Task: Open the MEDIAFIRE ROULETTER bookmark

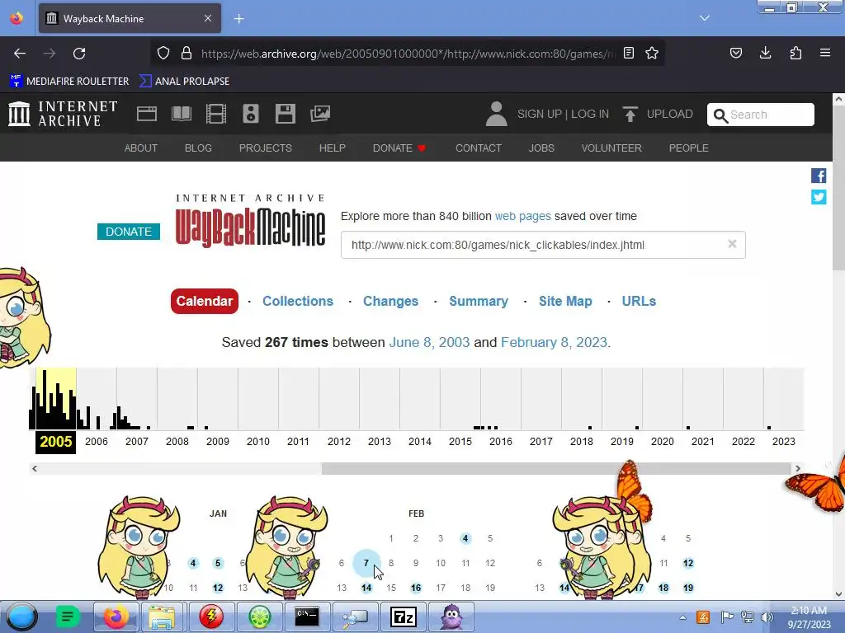Action: pyautogui.click(x=69, y=82)
